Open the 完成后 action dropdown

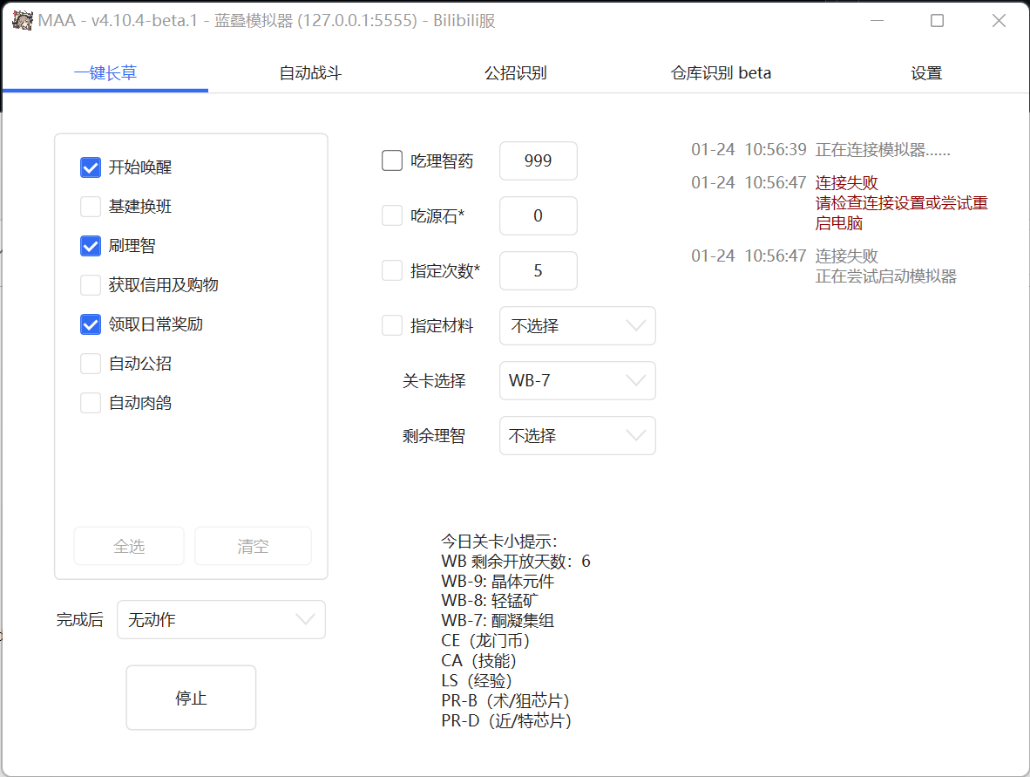click(221, 619)
